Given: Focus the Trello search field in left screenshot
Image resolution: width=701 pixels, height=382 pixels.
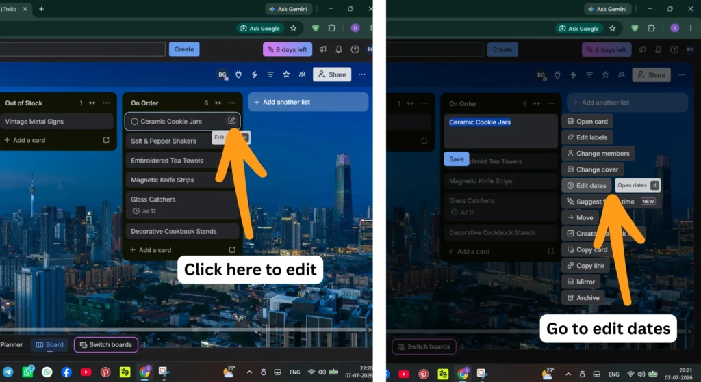Looking at the screenshot, I should pyautogui.click(x=82, y=49).
